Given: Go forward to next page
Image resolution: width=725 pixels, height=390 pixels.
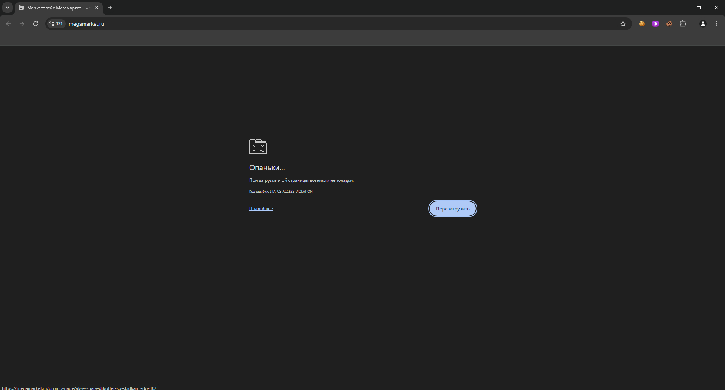Looking at the screenshot, I should click(22, 24).
